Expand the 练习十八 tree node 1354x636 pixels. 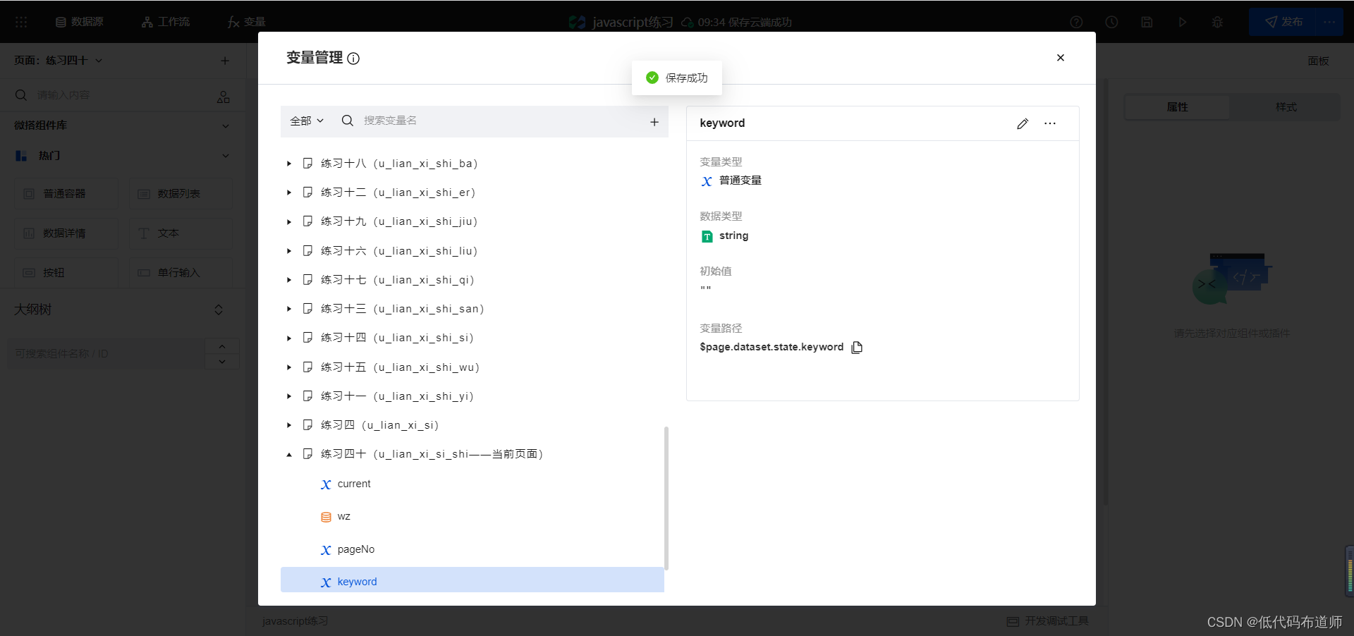[289, 164]
